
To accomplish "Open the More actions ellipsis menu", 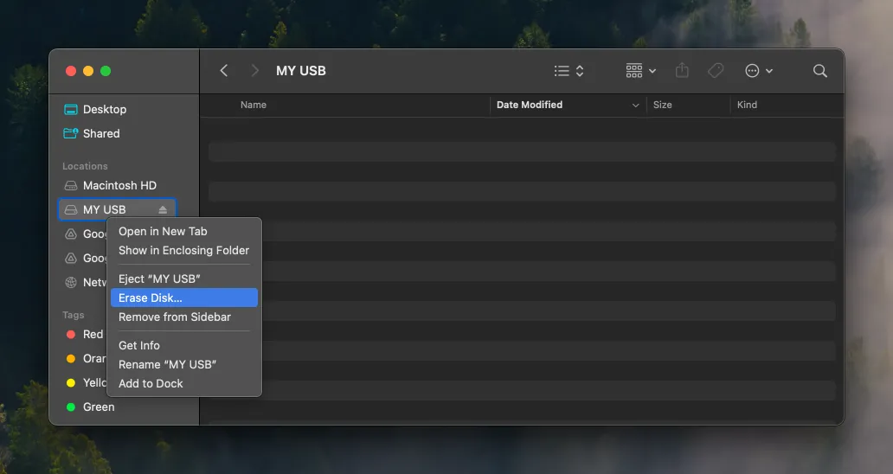I will [759, 71].
